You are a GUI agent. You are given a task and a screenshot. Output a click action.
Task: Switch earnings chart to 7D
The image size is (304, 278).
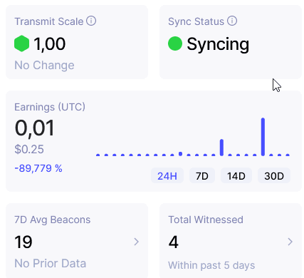202,176
